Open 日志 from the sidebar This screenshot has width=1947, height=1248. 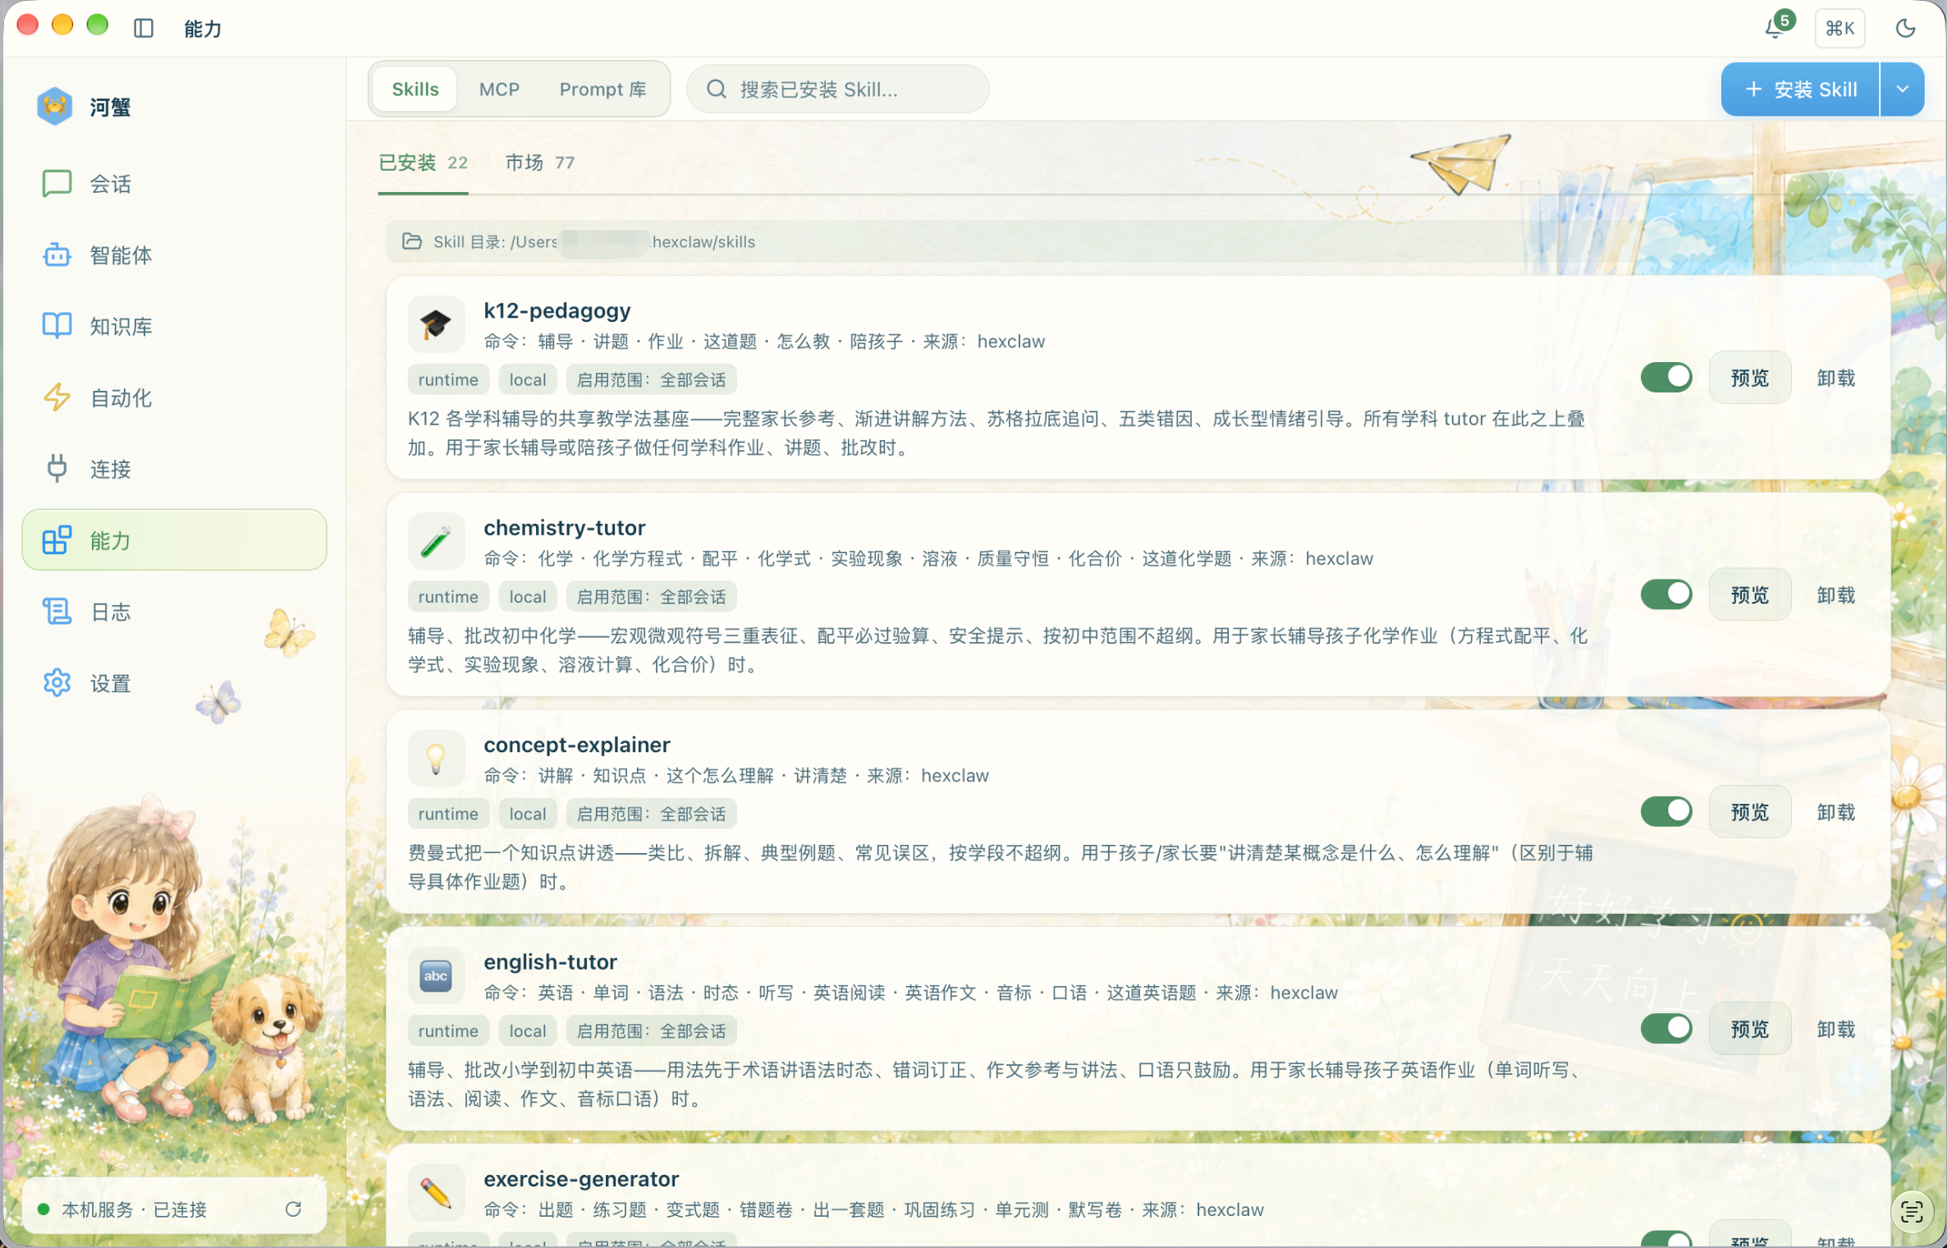(x=174, y=612)
